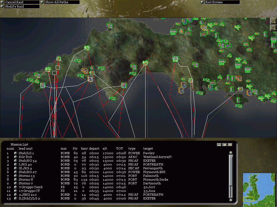Select mission 8 bullet for Stormo 8

click(x=15, y=180)
